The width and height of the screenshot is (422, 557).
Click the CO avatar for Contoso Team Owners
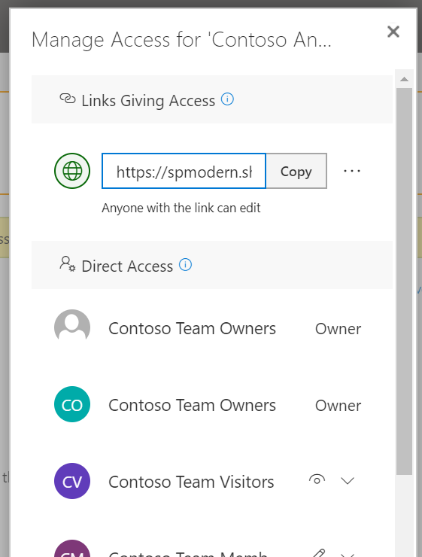pos(72,404)
